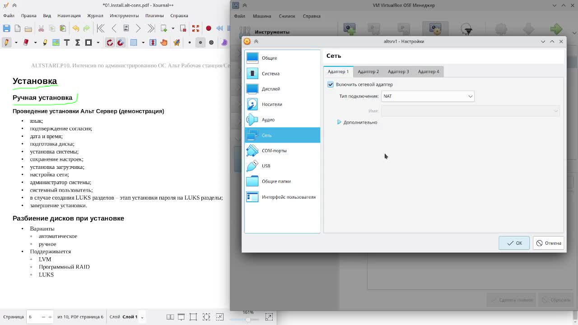This screenshot has height=325, width=578.
Task: Toggle rotation snapping tool
Action: (110, 42)
